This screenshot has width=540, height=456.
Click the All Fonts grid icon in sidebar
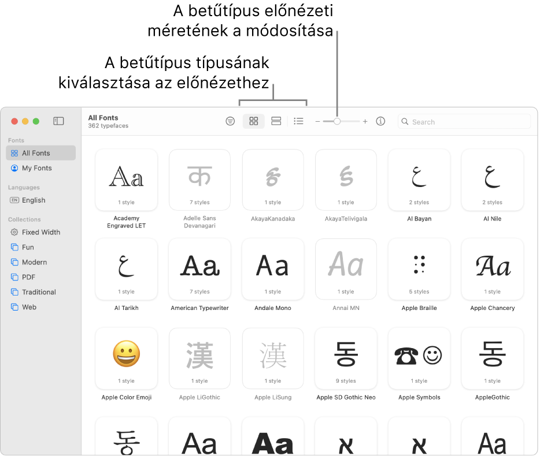click(x=14, y=153)
